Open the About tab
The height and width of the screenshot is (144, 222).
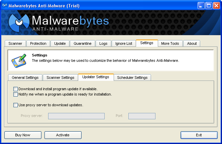192,43
